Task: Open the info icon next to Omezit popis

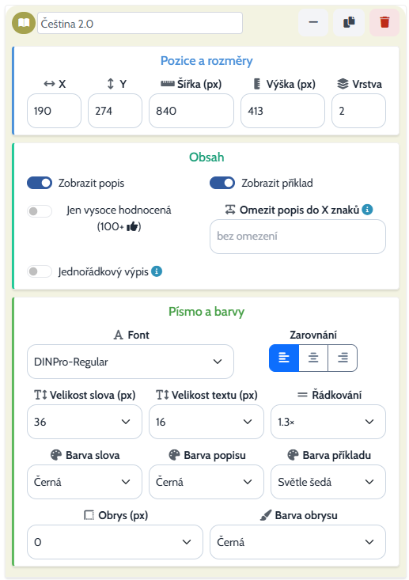Action: (x=367, y=210)
